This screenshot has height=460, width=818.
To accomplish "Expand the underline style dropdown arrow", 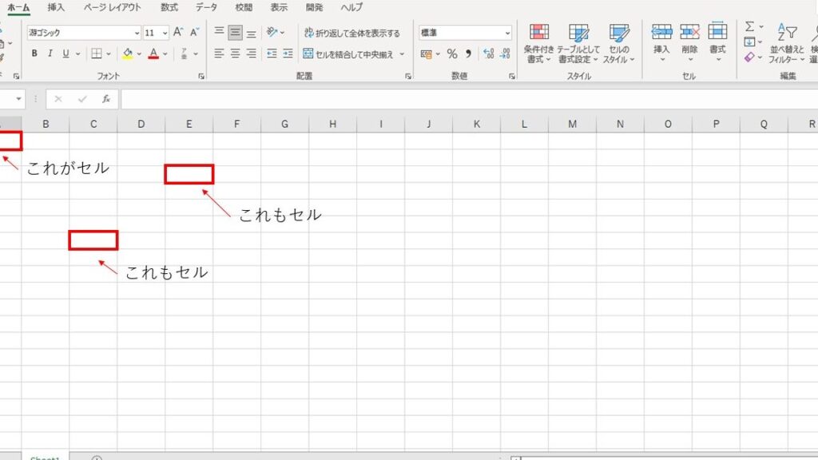I will pyautogui.click(x=77, y=54).
